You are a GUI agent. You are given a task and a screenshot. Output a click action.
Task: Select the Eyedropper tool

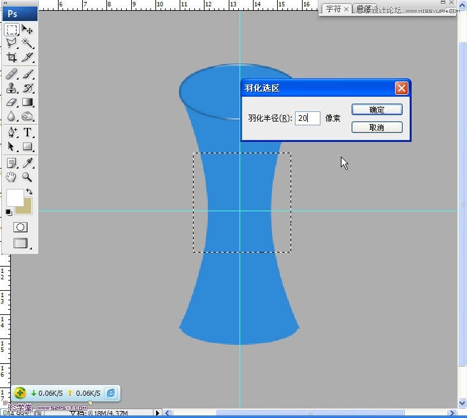(x=27, y=164)
